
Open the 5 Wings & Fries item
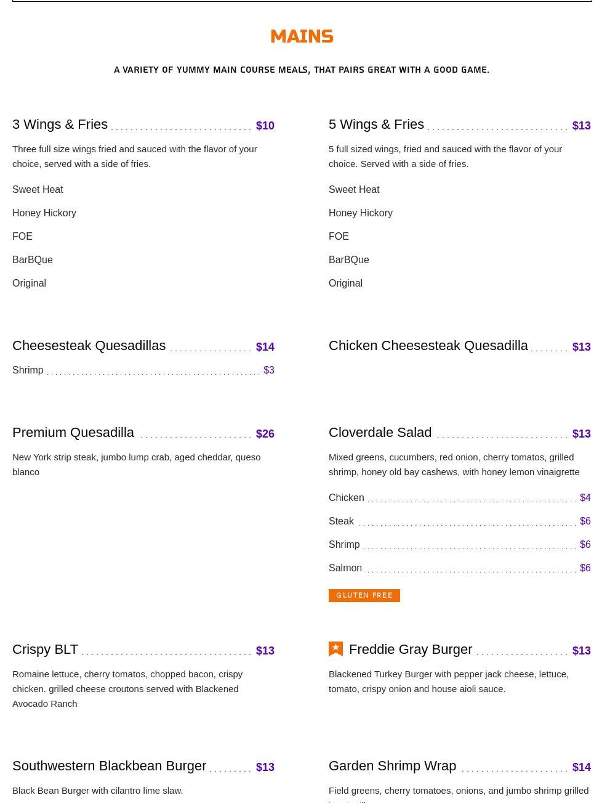coord(376,124)
